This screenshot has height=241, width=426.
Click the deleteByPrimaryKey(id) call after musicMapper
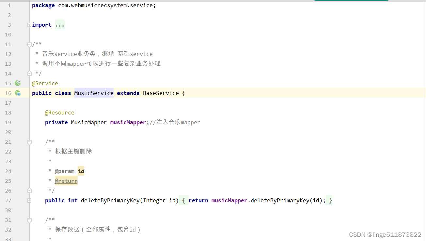coord(287,200)
